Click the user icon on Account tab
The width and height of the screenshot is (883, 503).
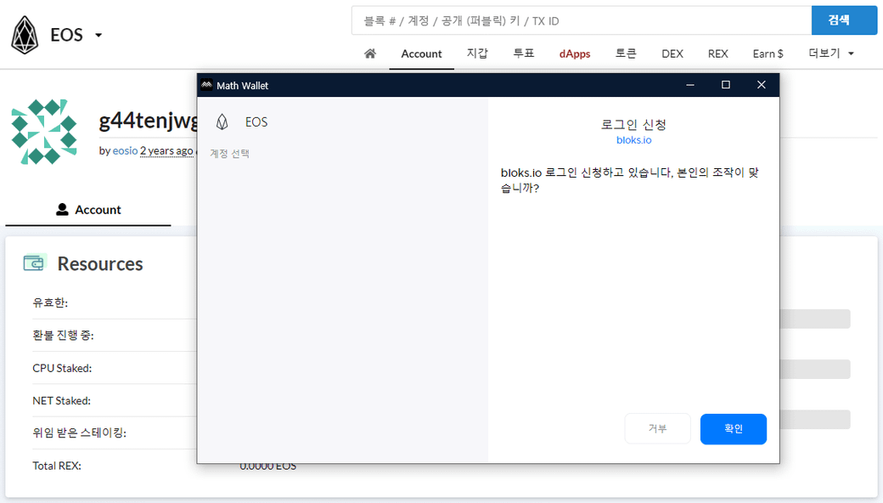click(62, 210)
